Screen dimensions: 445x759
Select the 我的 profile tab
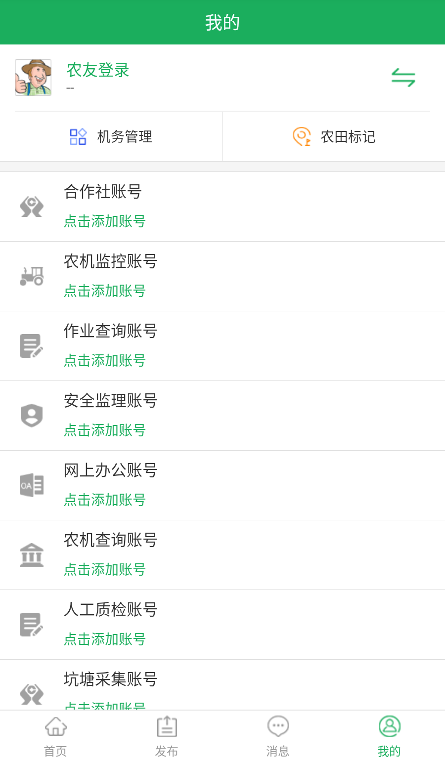coord(389,735)
